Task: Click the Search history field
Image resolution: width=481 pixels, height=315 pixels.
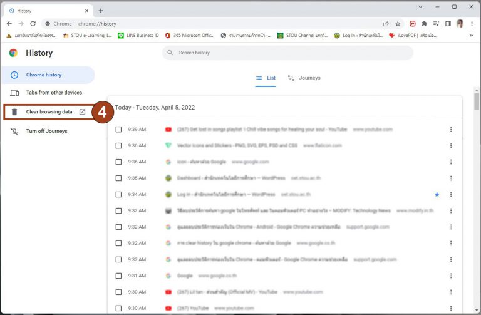Action: (288, 53)
